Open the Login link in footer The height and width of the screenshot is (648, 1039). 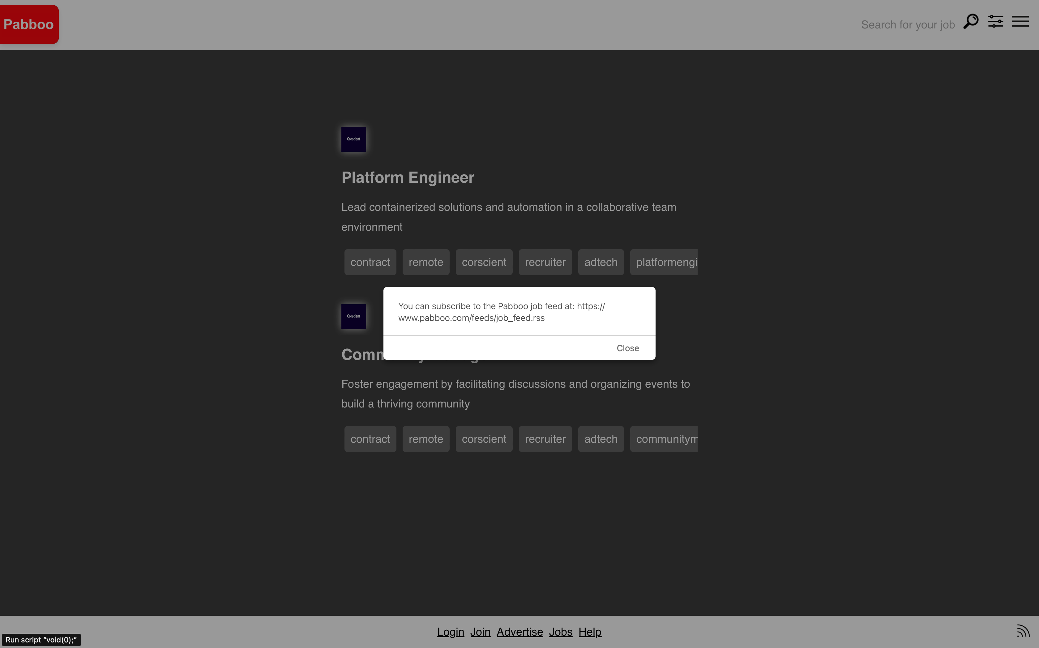point(451,632)
